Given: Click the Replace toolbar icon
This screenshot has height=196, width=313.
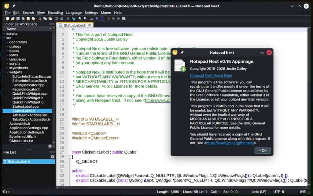Looking at the screenshot, I should point(74,19).
